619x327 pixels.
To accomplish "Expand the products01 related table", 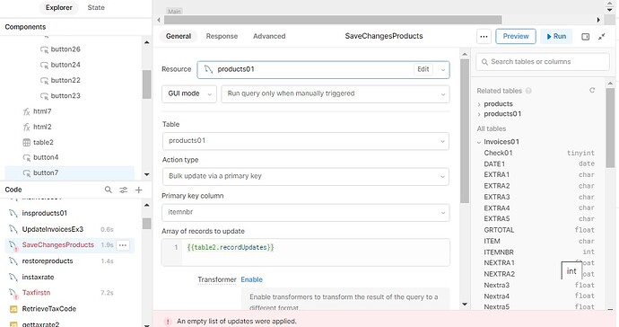I will 479,114.
